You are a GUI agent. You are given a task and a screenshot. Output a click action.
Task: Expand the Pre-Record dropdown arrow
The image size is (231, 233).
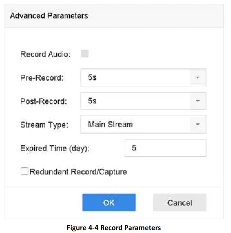point(198,78)
